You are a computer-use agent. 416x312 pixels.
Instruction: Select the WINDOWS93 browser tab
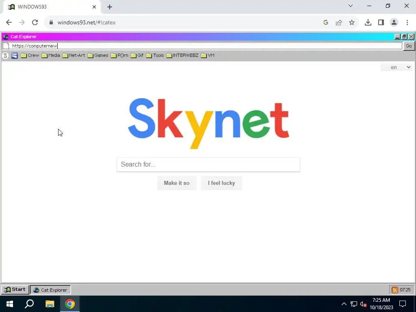52,7
